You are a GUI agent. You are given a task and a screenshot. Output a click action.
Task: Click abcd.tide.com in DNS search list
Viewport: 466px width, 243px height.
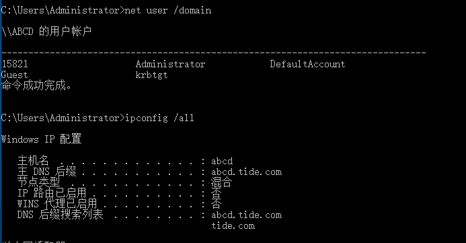[246, 215]
